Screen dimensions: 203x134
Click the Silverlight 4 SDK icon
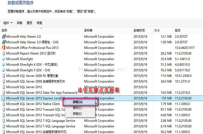(x=4, y=65)
